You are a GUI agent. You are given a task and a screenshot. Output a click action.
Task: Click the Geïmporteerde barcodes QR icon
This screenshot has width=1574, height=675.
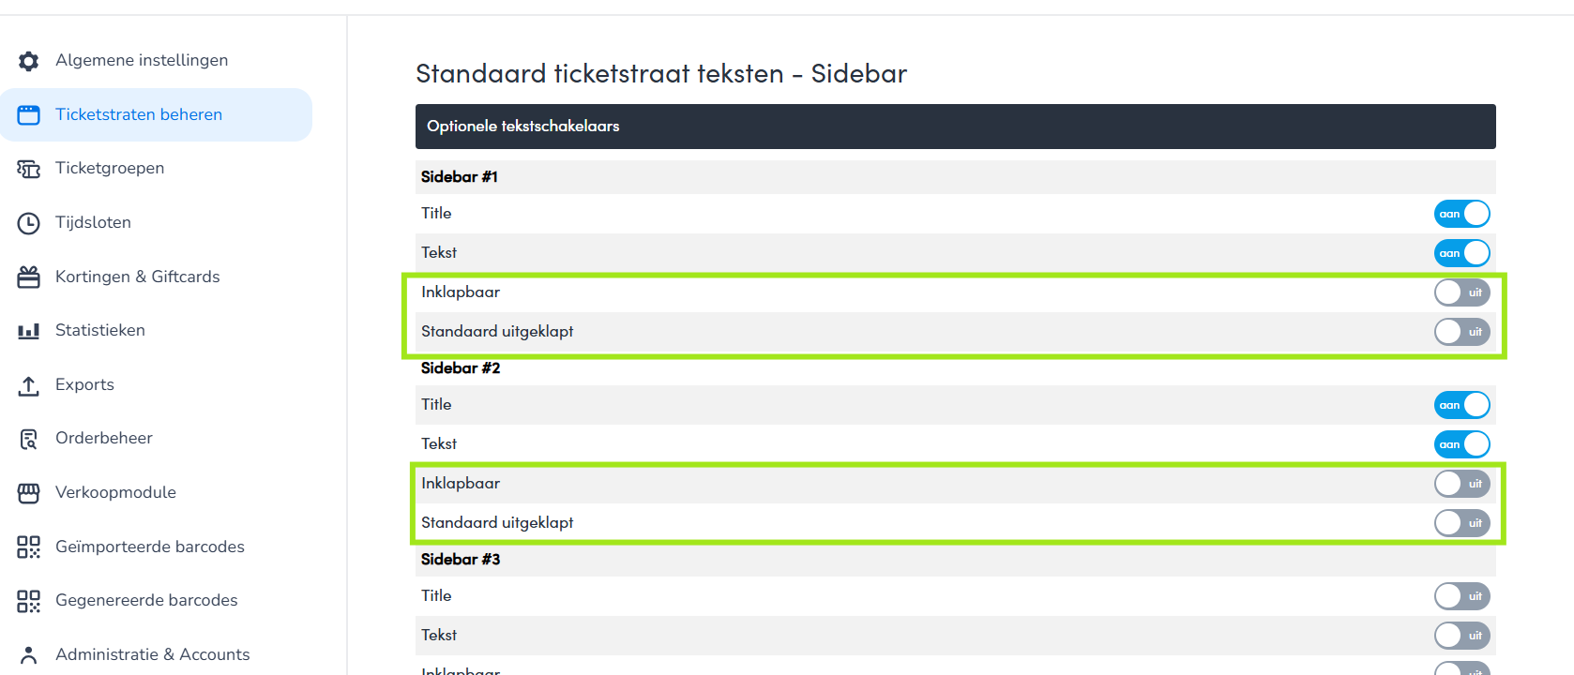pyautogui.click(x=29, y=547)
